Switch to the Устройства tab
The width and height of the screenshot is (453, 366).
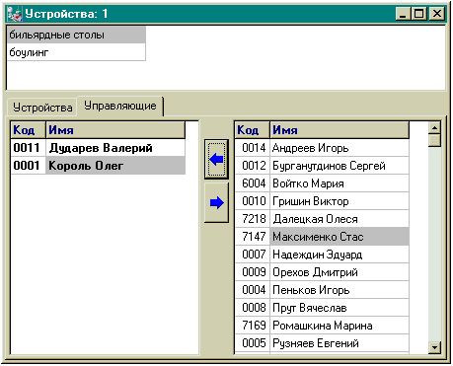(x=42, y=108)
